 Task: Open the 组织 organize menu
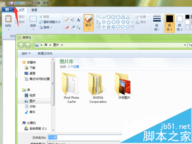(x=26, y=53)
